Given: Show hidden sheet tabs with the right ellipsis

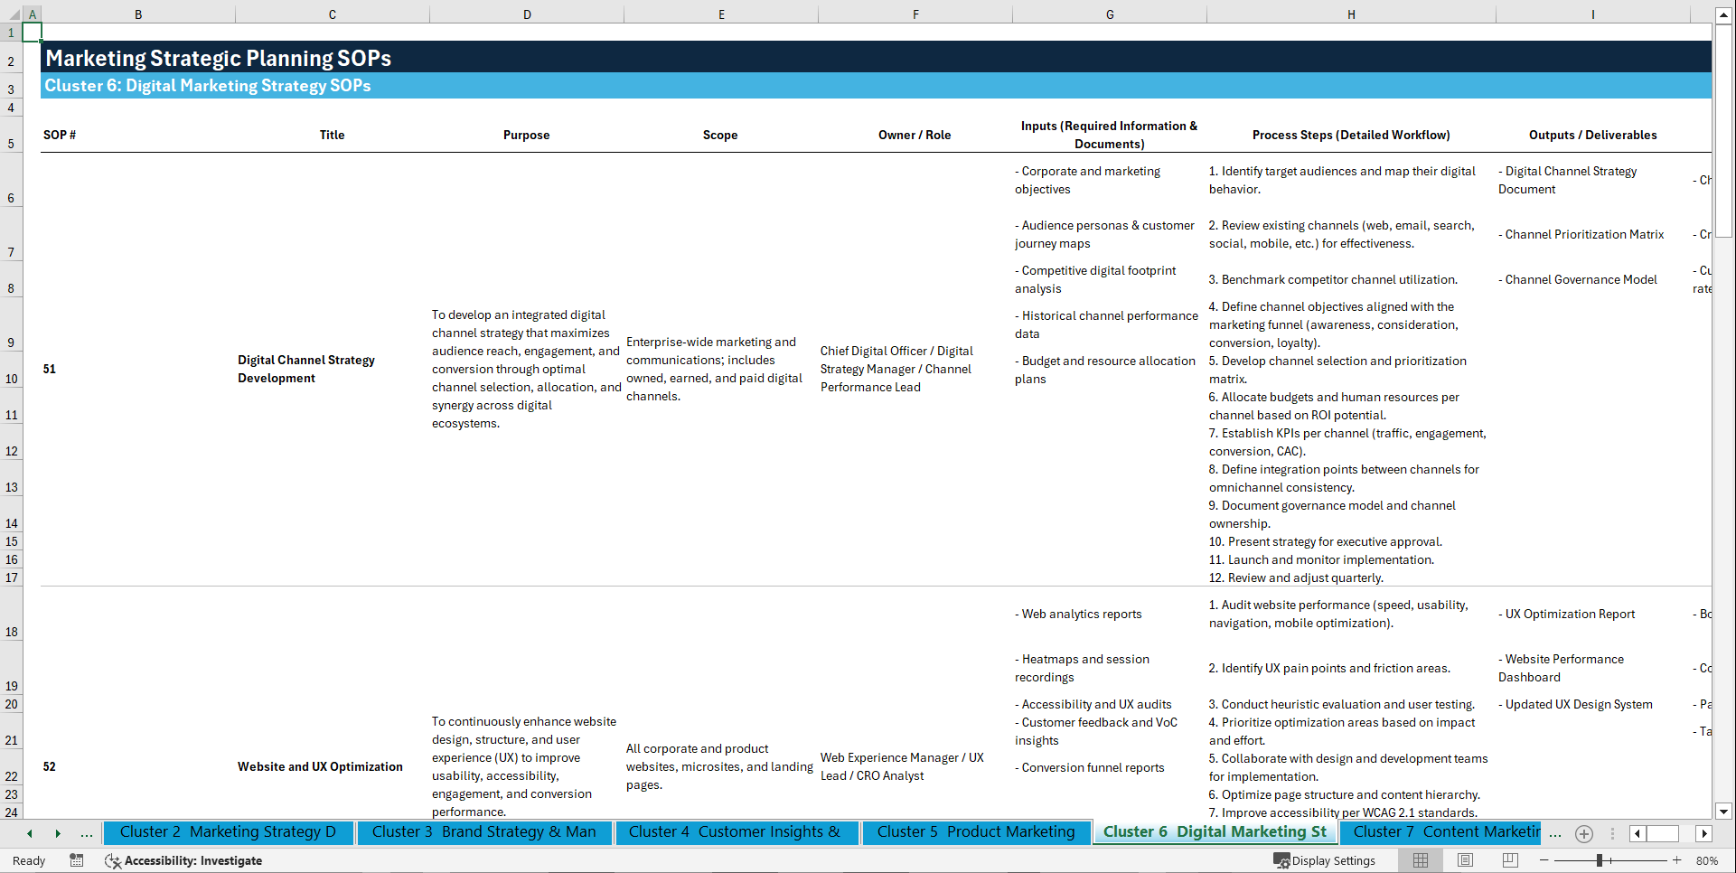Looking at the screenshot, I should click(x=1555, y=834).
